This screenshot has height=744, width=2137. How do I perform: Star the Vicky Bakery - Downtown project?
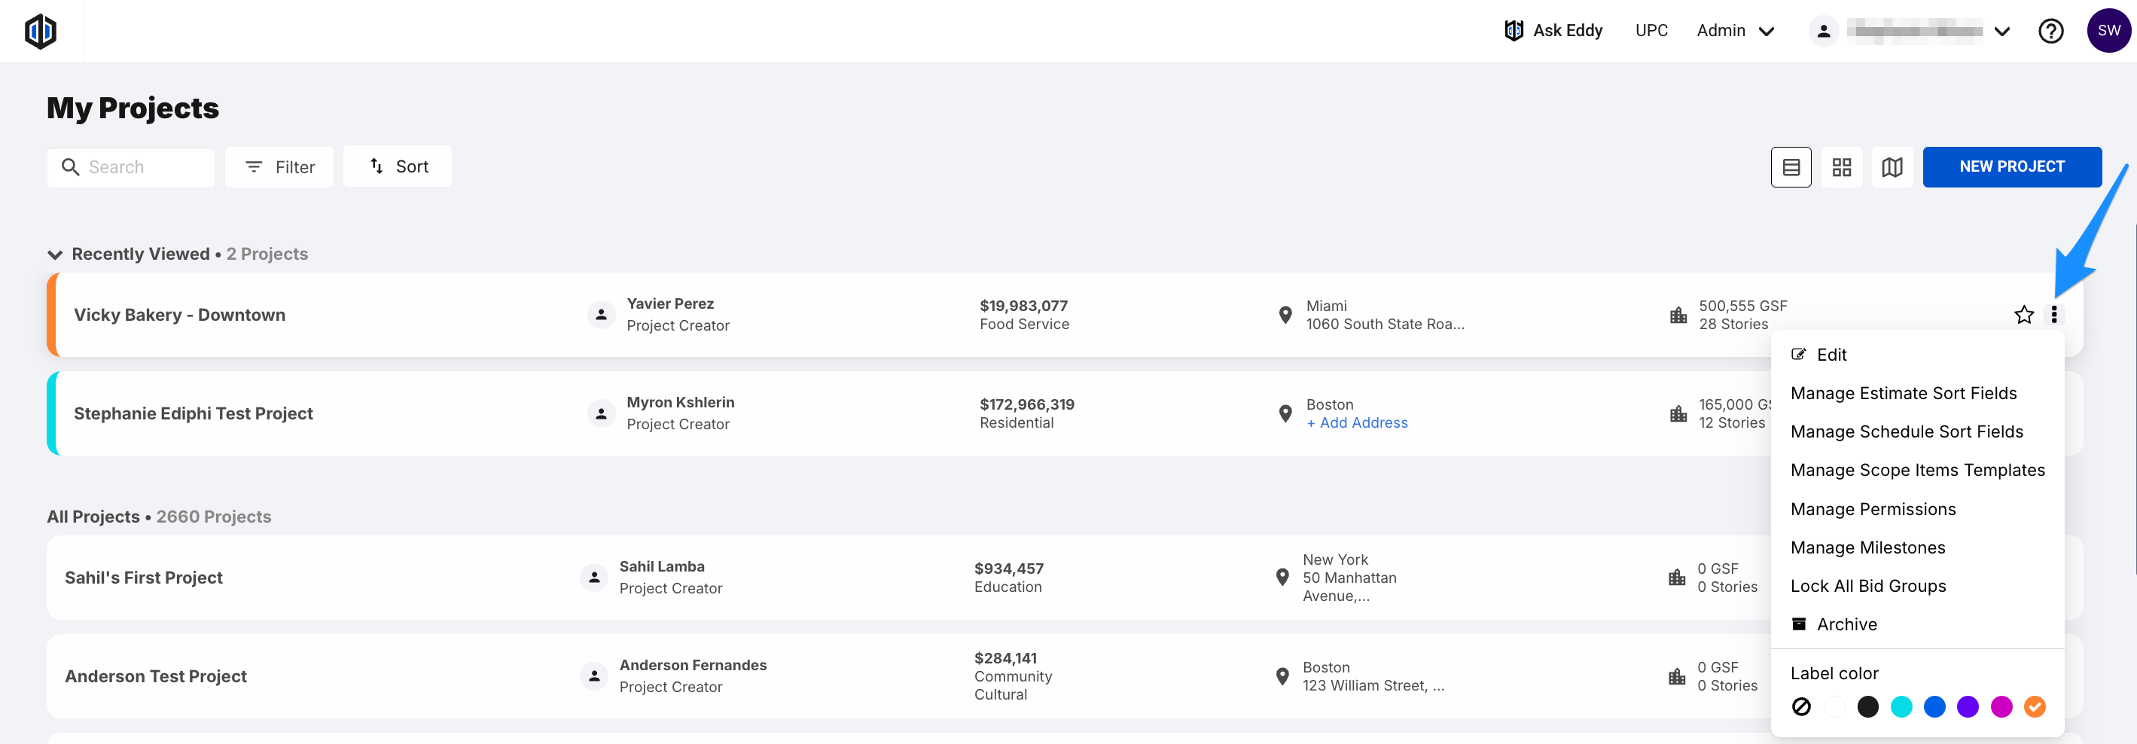pyautogui.click(x=2023, y=314)
